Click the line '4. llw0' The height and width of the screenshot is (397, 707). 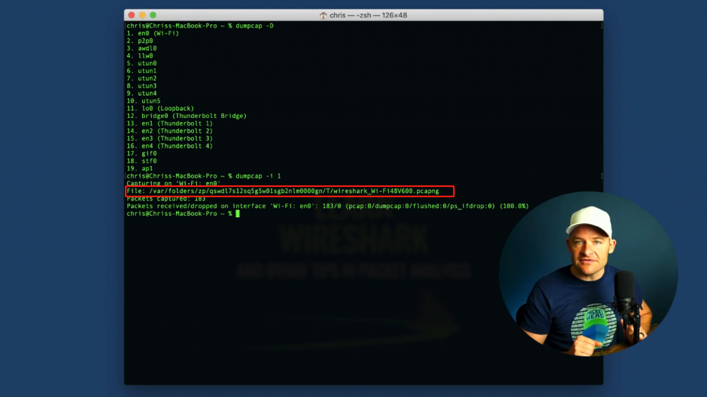[x=139, y=56]
